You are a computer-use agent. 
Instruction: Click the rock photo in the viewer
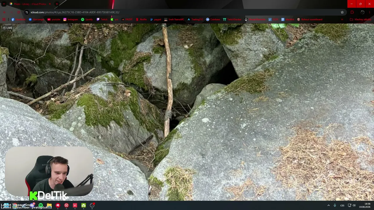pyautogui.click(x=187, y=112)
